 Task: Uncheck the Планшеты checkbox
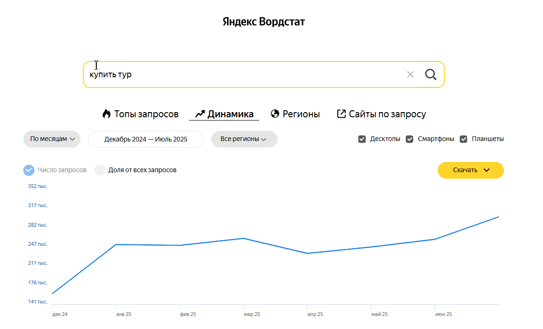(463, 139)
